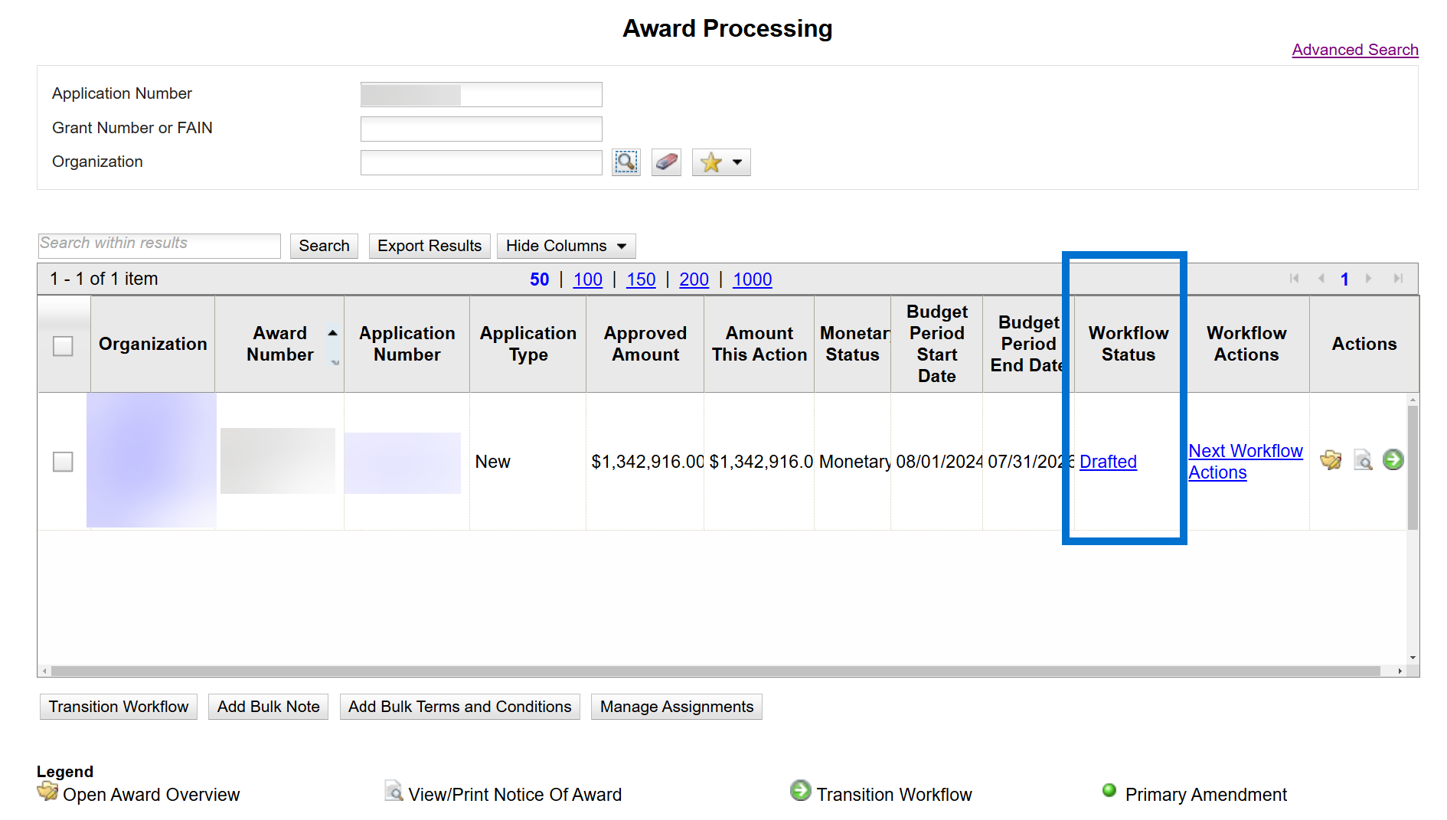
Task: Check the select-all checkbox in table header
Action: [x=63, y=346]
